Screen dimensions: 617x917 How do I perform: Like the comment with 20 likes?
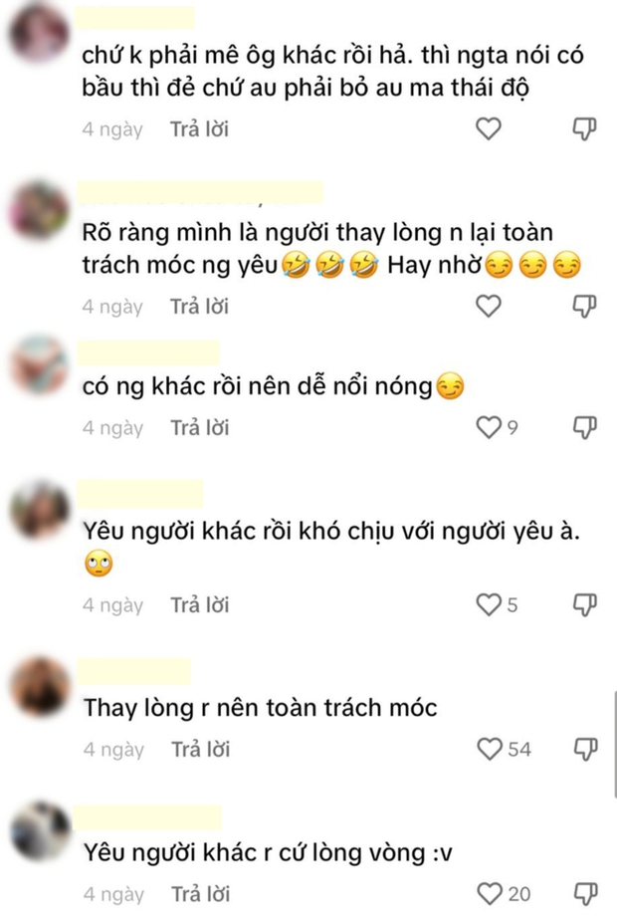(490, 894)
